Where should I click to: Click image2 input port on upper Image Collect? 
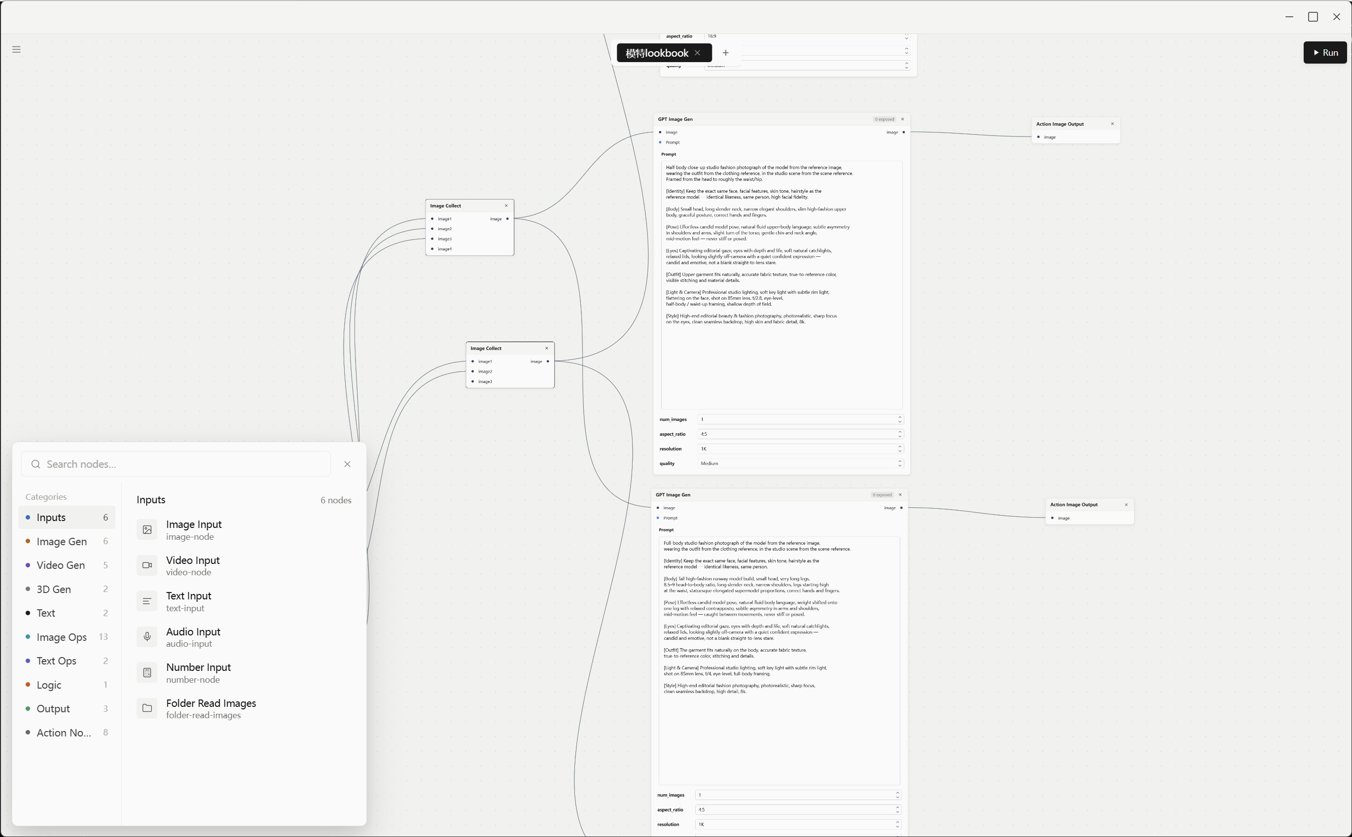(x=432, y=229)
